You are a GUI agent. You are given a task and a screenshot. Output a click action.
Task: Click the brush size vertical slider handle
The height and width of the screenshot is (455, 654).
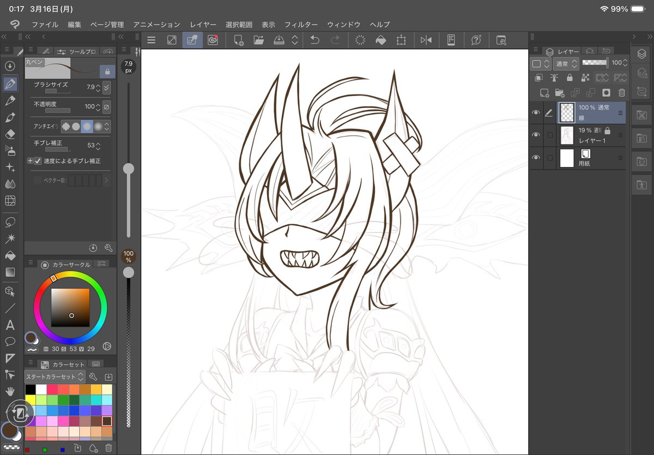[129, 169]
